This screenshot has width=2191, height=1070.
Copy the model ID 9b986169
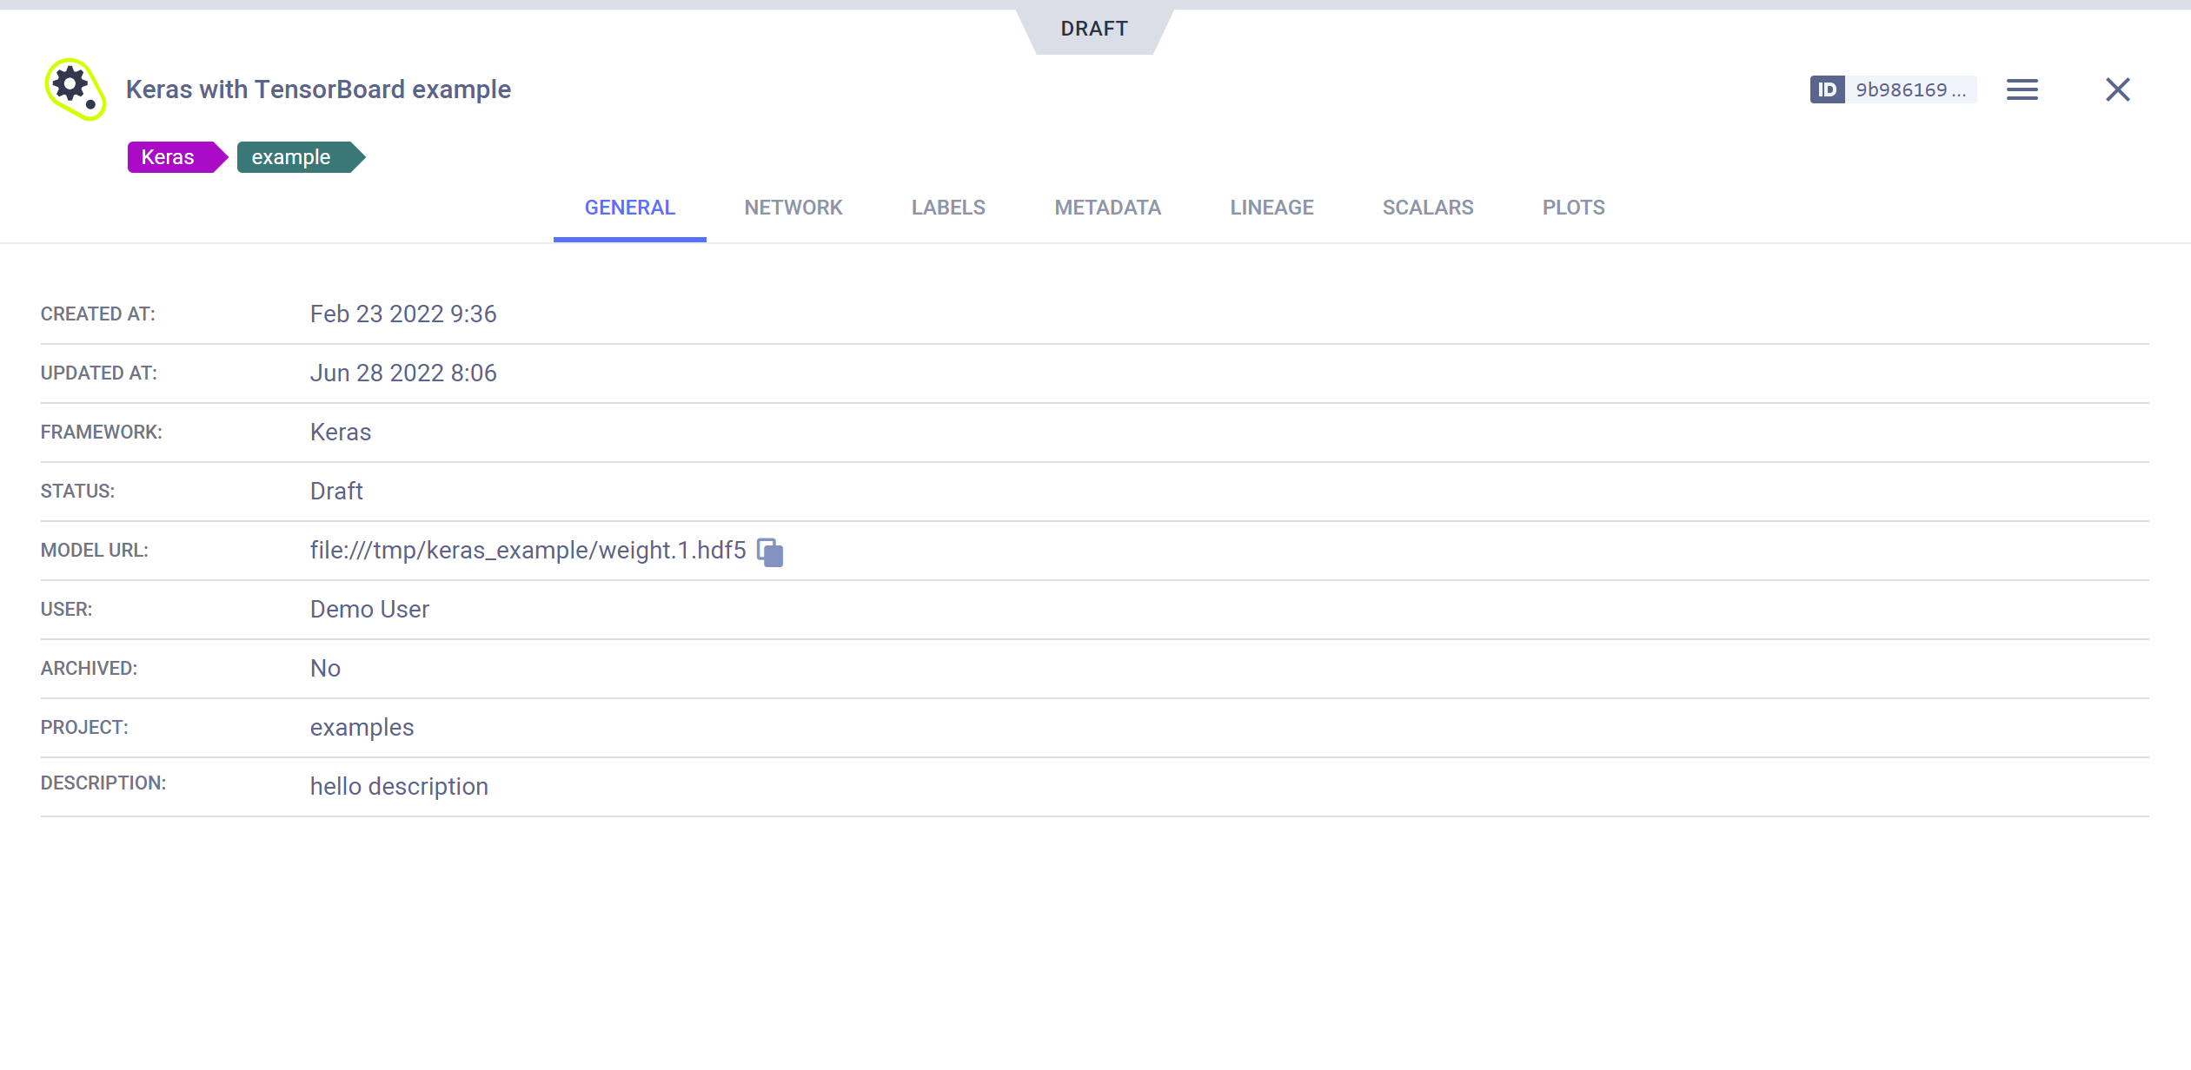pos(1909,89)
